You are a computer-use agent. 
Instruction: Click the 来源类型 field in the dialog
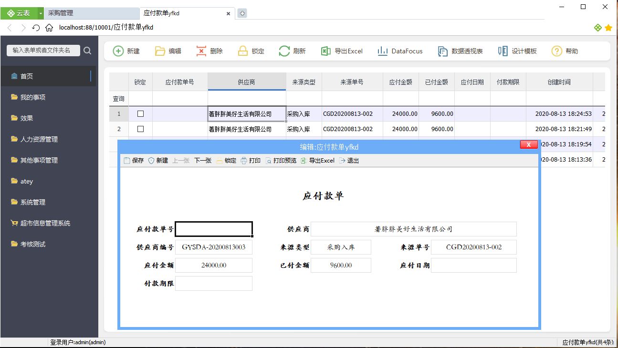[341, 247]
